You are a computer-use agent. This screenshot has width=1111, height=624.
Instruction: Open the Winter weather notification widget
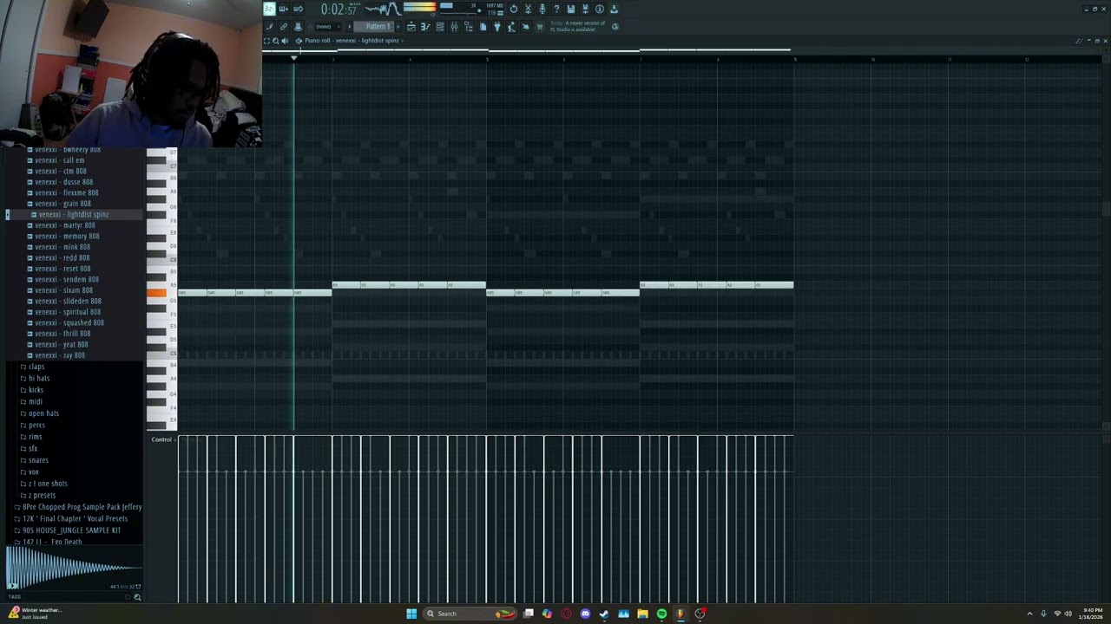(35, 613)
